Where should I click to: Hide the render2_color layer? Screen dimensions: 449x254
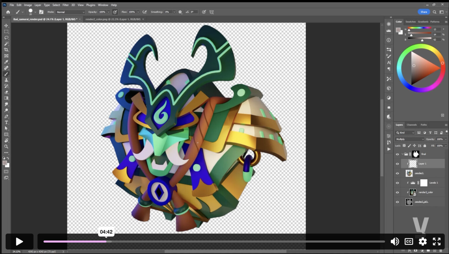[397, 192]
